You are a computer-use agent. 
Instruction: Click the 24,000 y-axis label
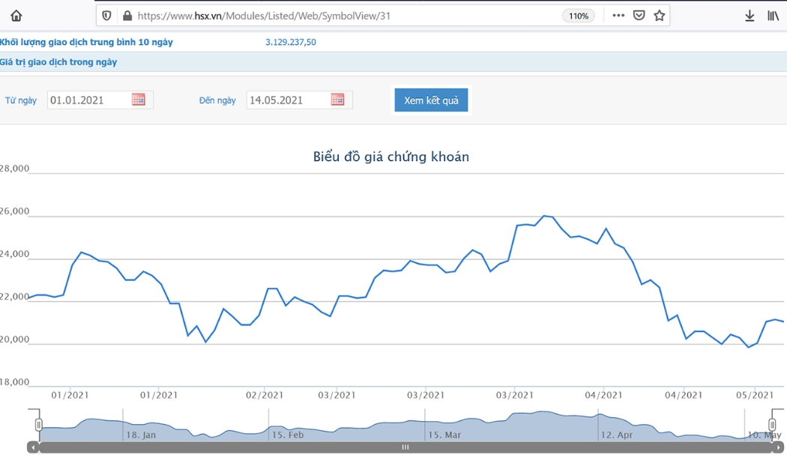click(x=14, y=254)
